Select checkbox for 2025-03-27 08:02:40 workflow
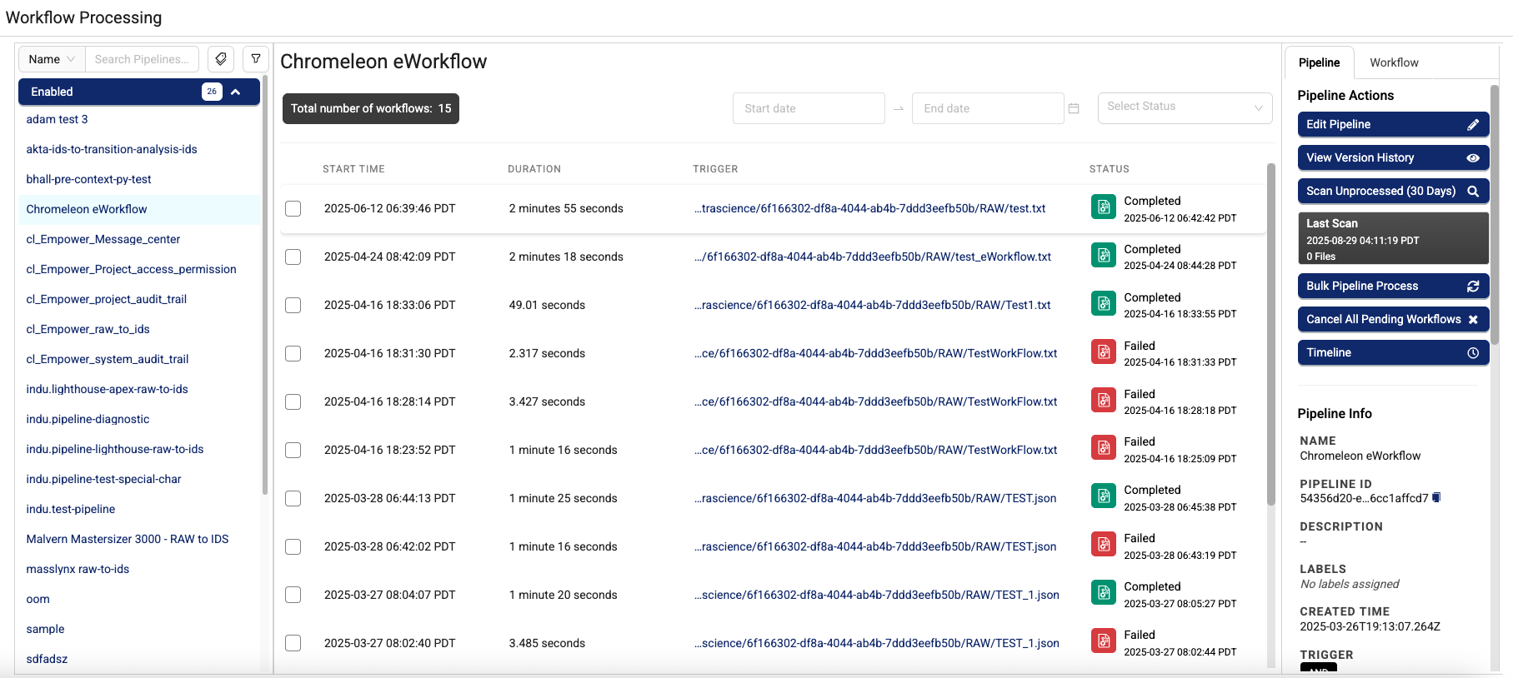Viewport: 1513px width, 678px height. click(293, 643)
